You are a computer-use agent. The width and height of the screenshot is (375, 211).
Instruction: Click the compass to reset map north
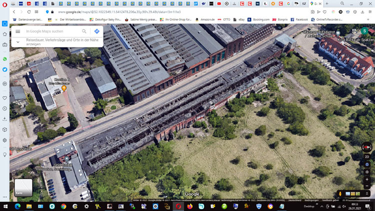point(367,147)
